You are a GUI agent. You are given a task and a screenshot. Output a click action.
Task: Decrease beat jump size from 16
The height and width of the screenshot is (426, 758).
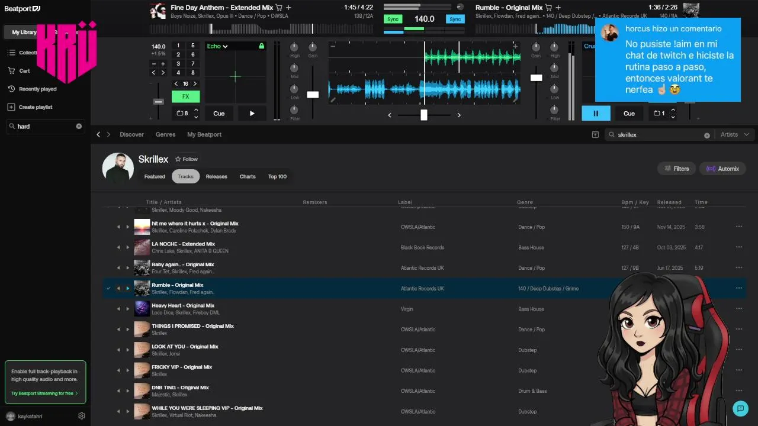(x=176, y=84)
